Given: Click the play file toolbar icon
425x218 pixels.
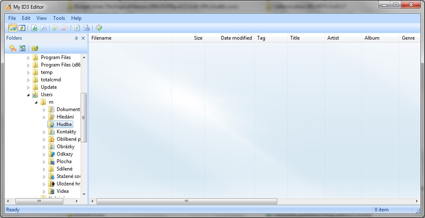Looking at the screenshot, I should (x=77, y=28).
